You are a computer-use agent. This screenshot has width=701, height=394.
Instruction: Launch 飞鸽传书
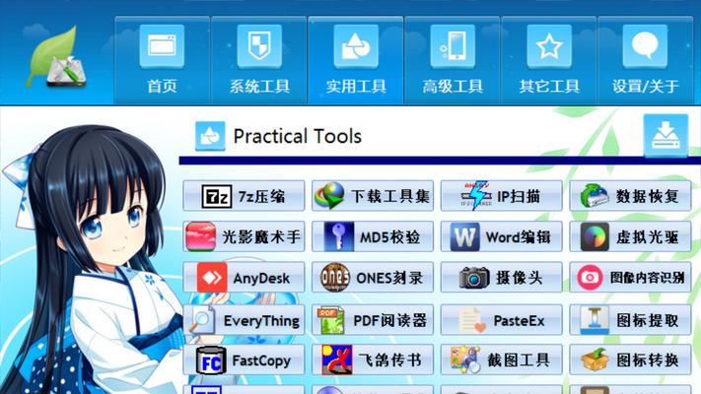click(x=373, y=360)
